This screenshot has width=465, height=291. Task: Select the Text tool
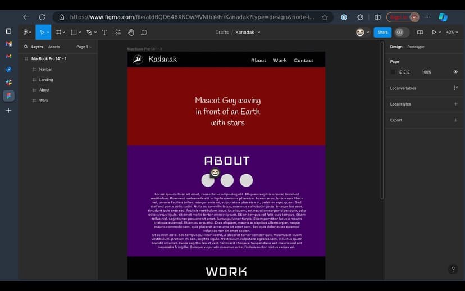[104, 33]
